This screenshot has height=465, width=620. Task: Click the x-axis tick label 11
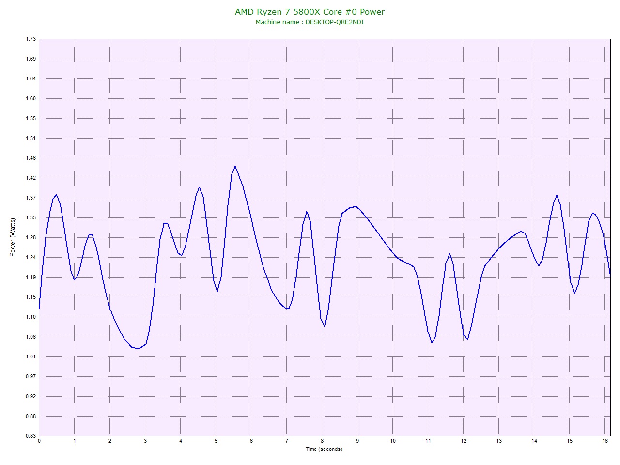428,441
